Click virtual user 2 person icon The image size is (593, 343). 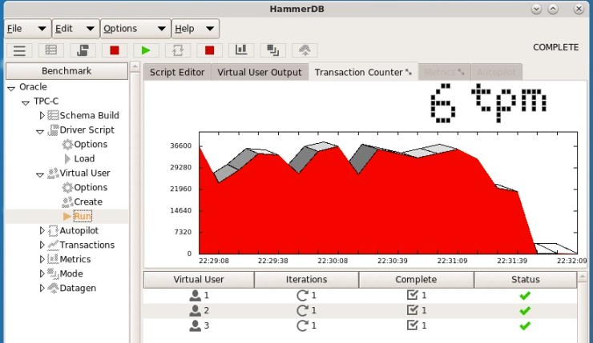click(x=196, y=310)
